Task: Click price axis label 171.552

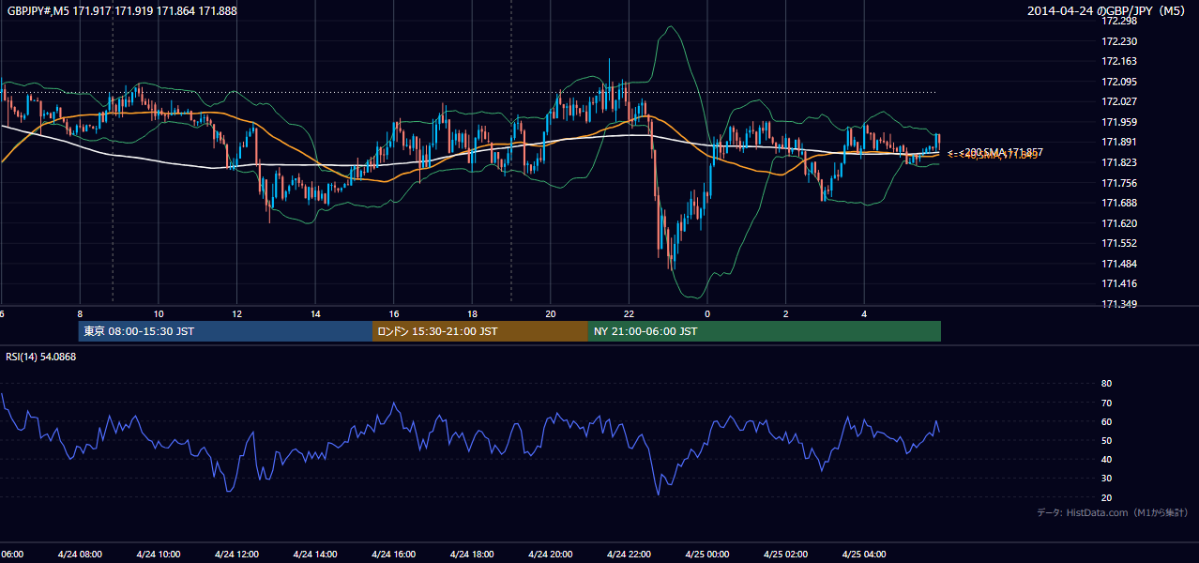Action: click(x=1118, y=243)
